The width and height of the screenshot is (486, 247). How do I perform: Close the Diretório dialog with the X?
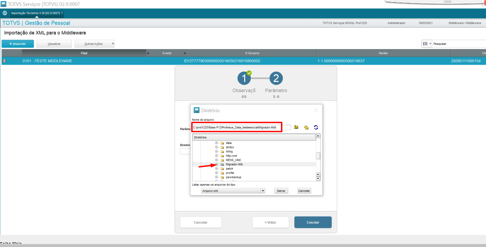pyautogui.click(x=316, y=110)
